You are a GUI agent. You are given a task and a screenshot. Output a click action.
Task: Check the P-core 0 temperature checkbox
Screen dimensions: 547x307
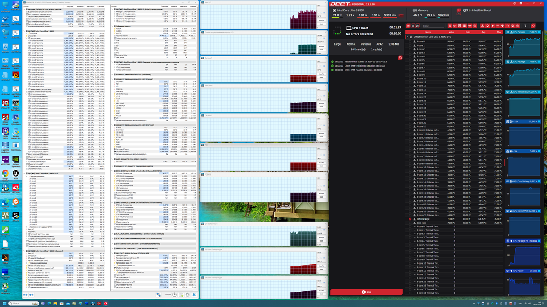point(410,41)
